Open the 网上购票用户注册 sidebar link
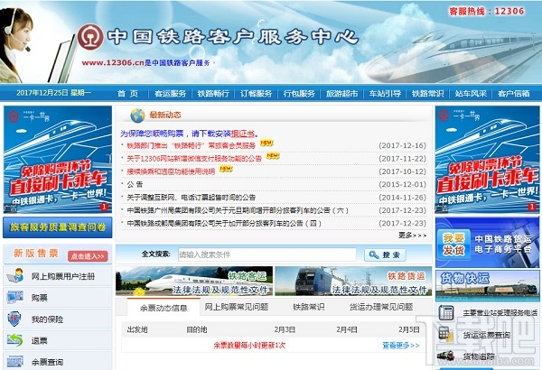 click(63, 276)
